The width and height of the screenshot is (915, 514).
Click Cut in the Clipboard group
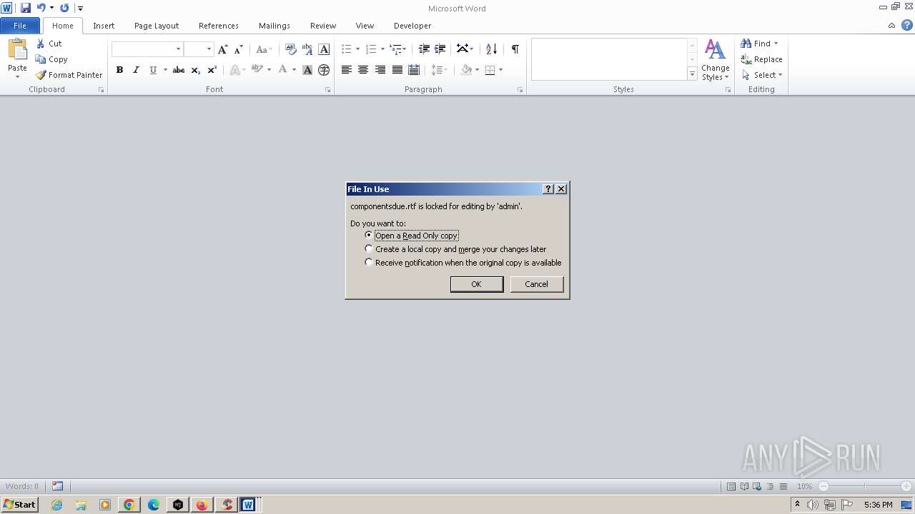click(49, 44)
